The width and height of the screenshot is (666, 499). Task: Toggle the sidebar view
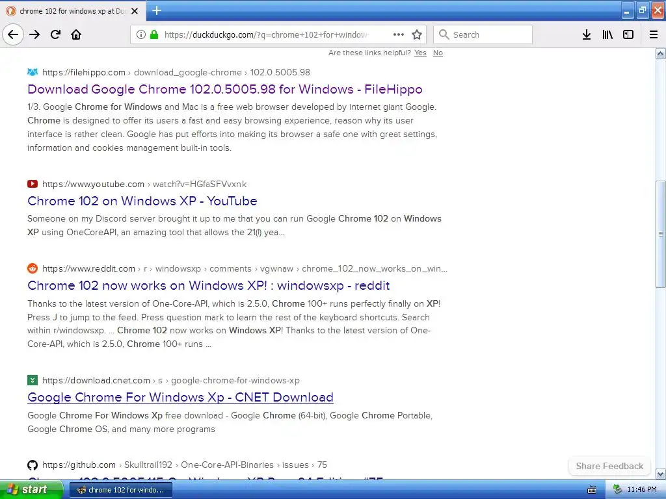pyautogui.click(x=628, y=34)
